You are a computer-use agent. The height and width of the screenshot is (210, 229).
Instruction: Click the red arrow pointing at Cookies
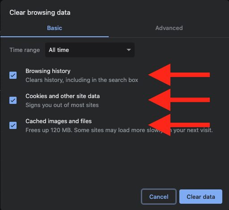tap(179, 100)
